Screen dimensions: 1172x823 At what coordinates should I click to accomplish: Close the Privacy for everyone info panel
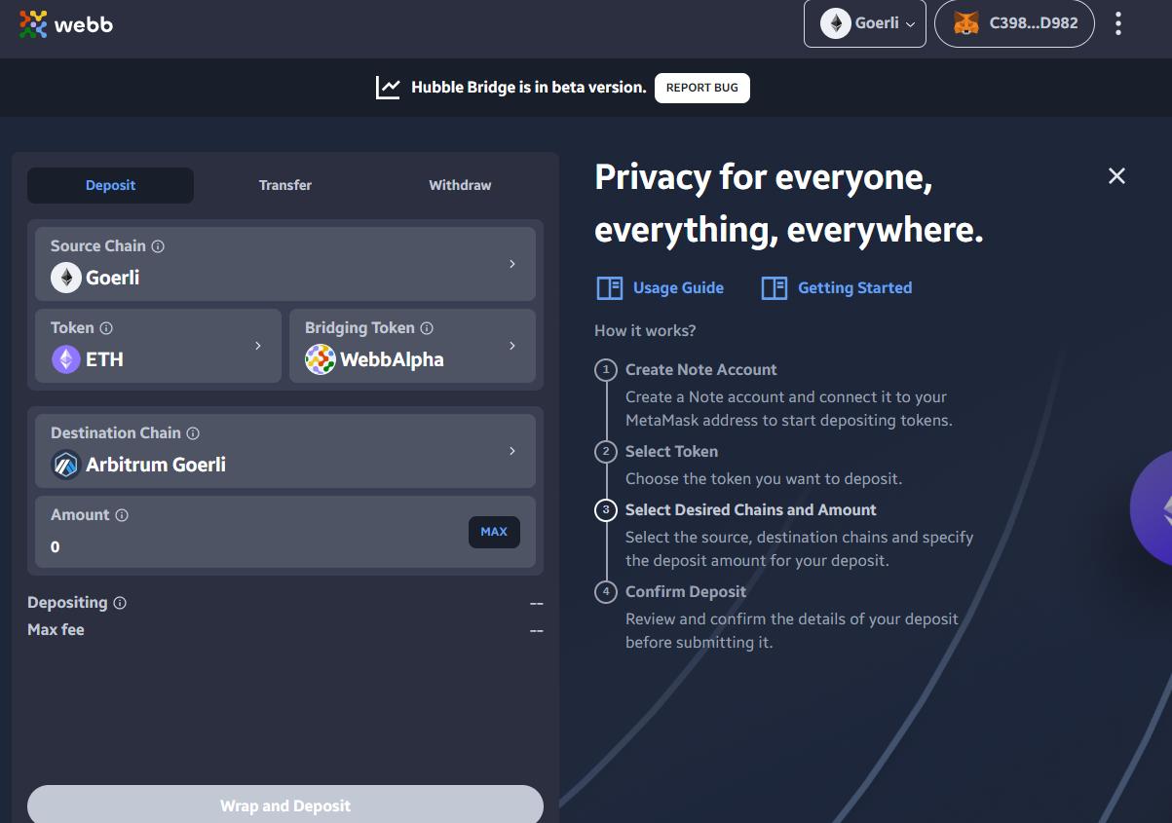[x=1116, y=175]
